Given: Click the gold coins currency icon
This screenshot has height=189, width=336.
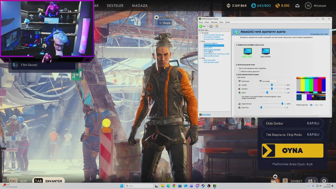Looking at the screenshot, I should point(277,6).
